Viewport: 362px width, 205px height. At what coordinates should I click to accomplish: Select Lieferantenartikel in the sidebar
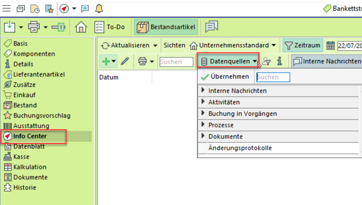39,75
